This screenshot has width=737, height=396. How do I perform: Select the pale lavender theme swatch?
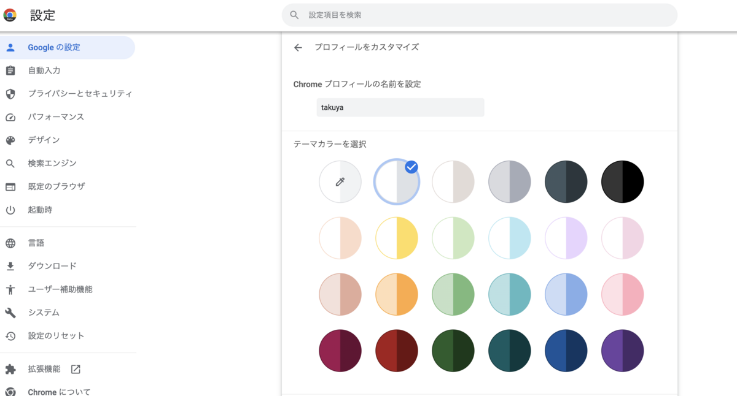click(566, 238)
